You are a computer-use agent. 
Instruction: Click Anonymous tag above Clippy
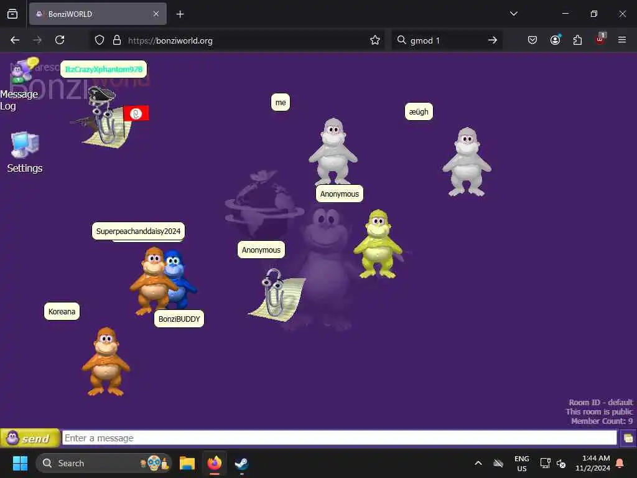[261, 250]
